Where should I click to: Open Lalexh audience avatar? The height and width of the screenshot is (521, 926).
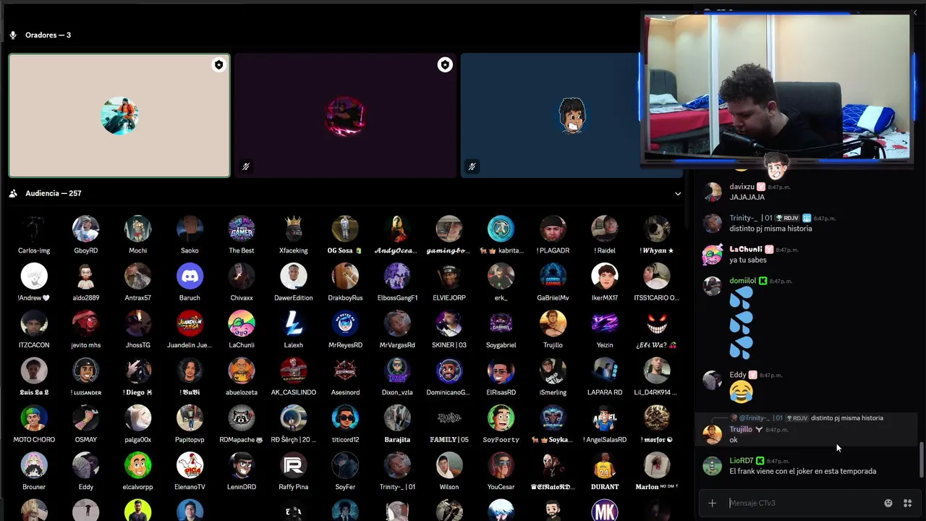click(x=293, y=323)
